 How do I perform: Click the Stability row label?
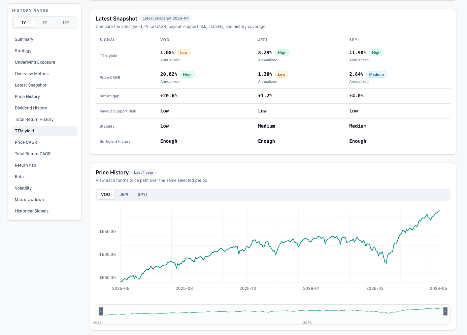[x=107, y=126]
